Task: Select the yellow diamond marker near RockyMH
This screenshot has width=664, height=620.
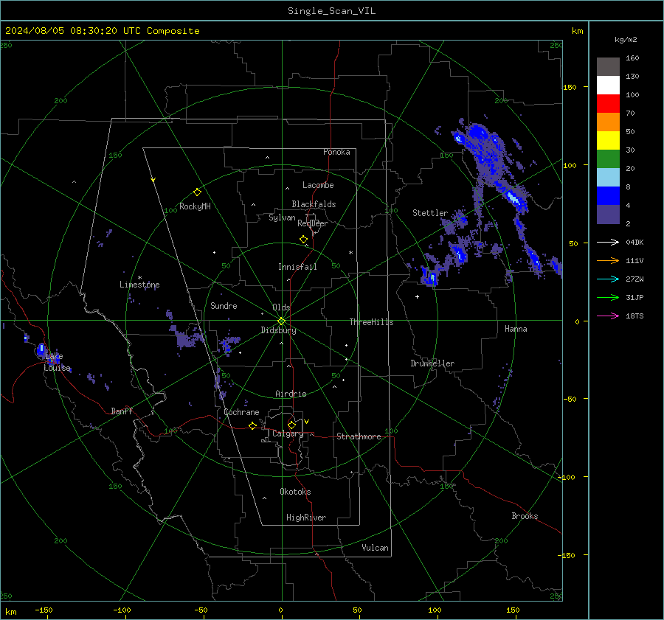Action: pos(197,192)
